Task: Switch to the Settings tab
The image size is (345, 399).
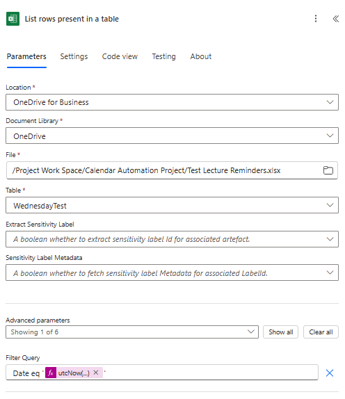Action: (x=74, y=56)
